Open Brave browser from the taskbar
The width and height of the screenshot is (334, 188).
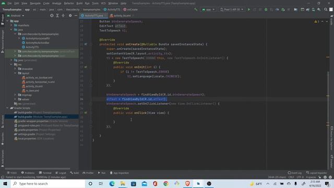click(187, 183)
